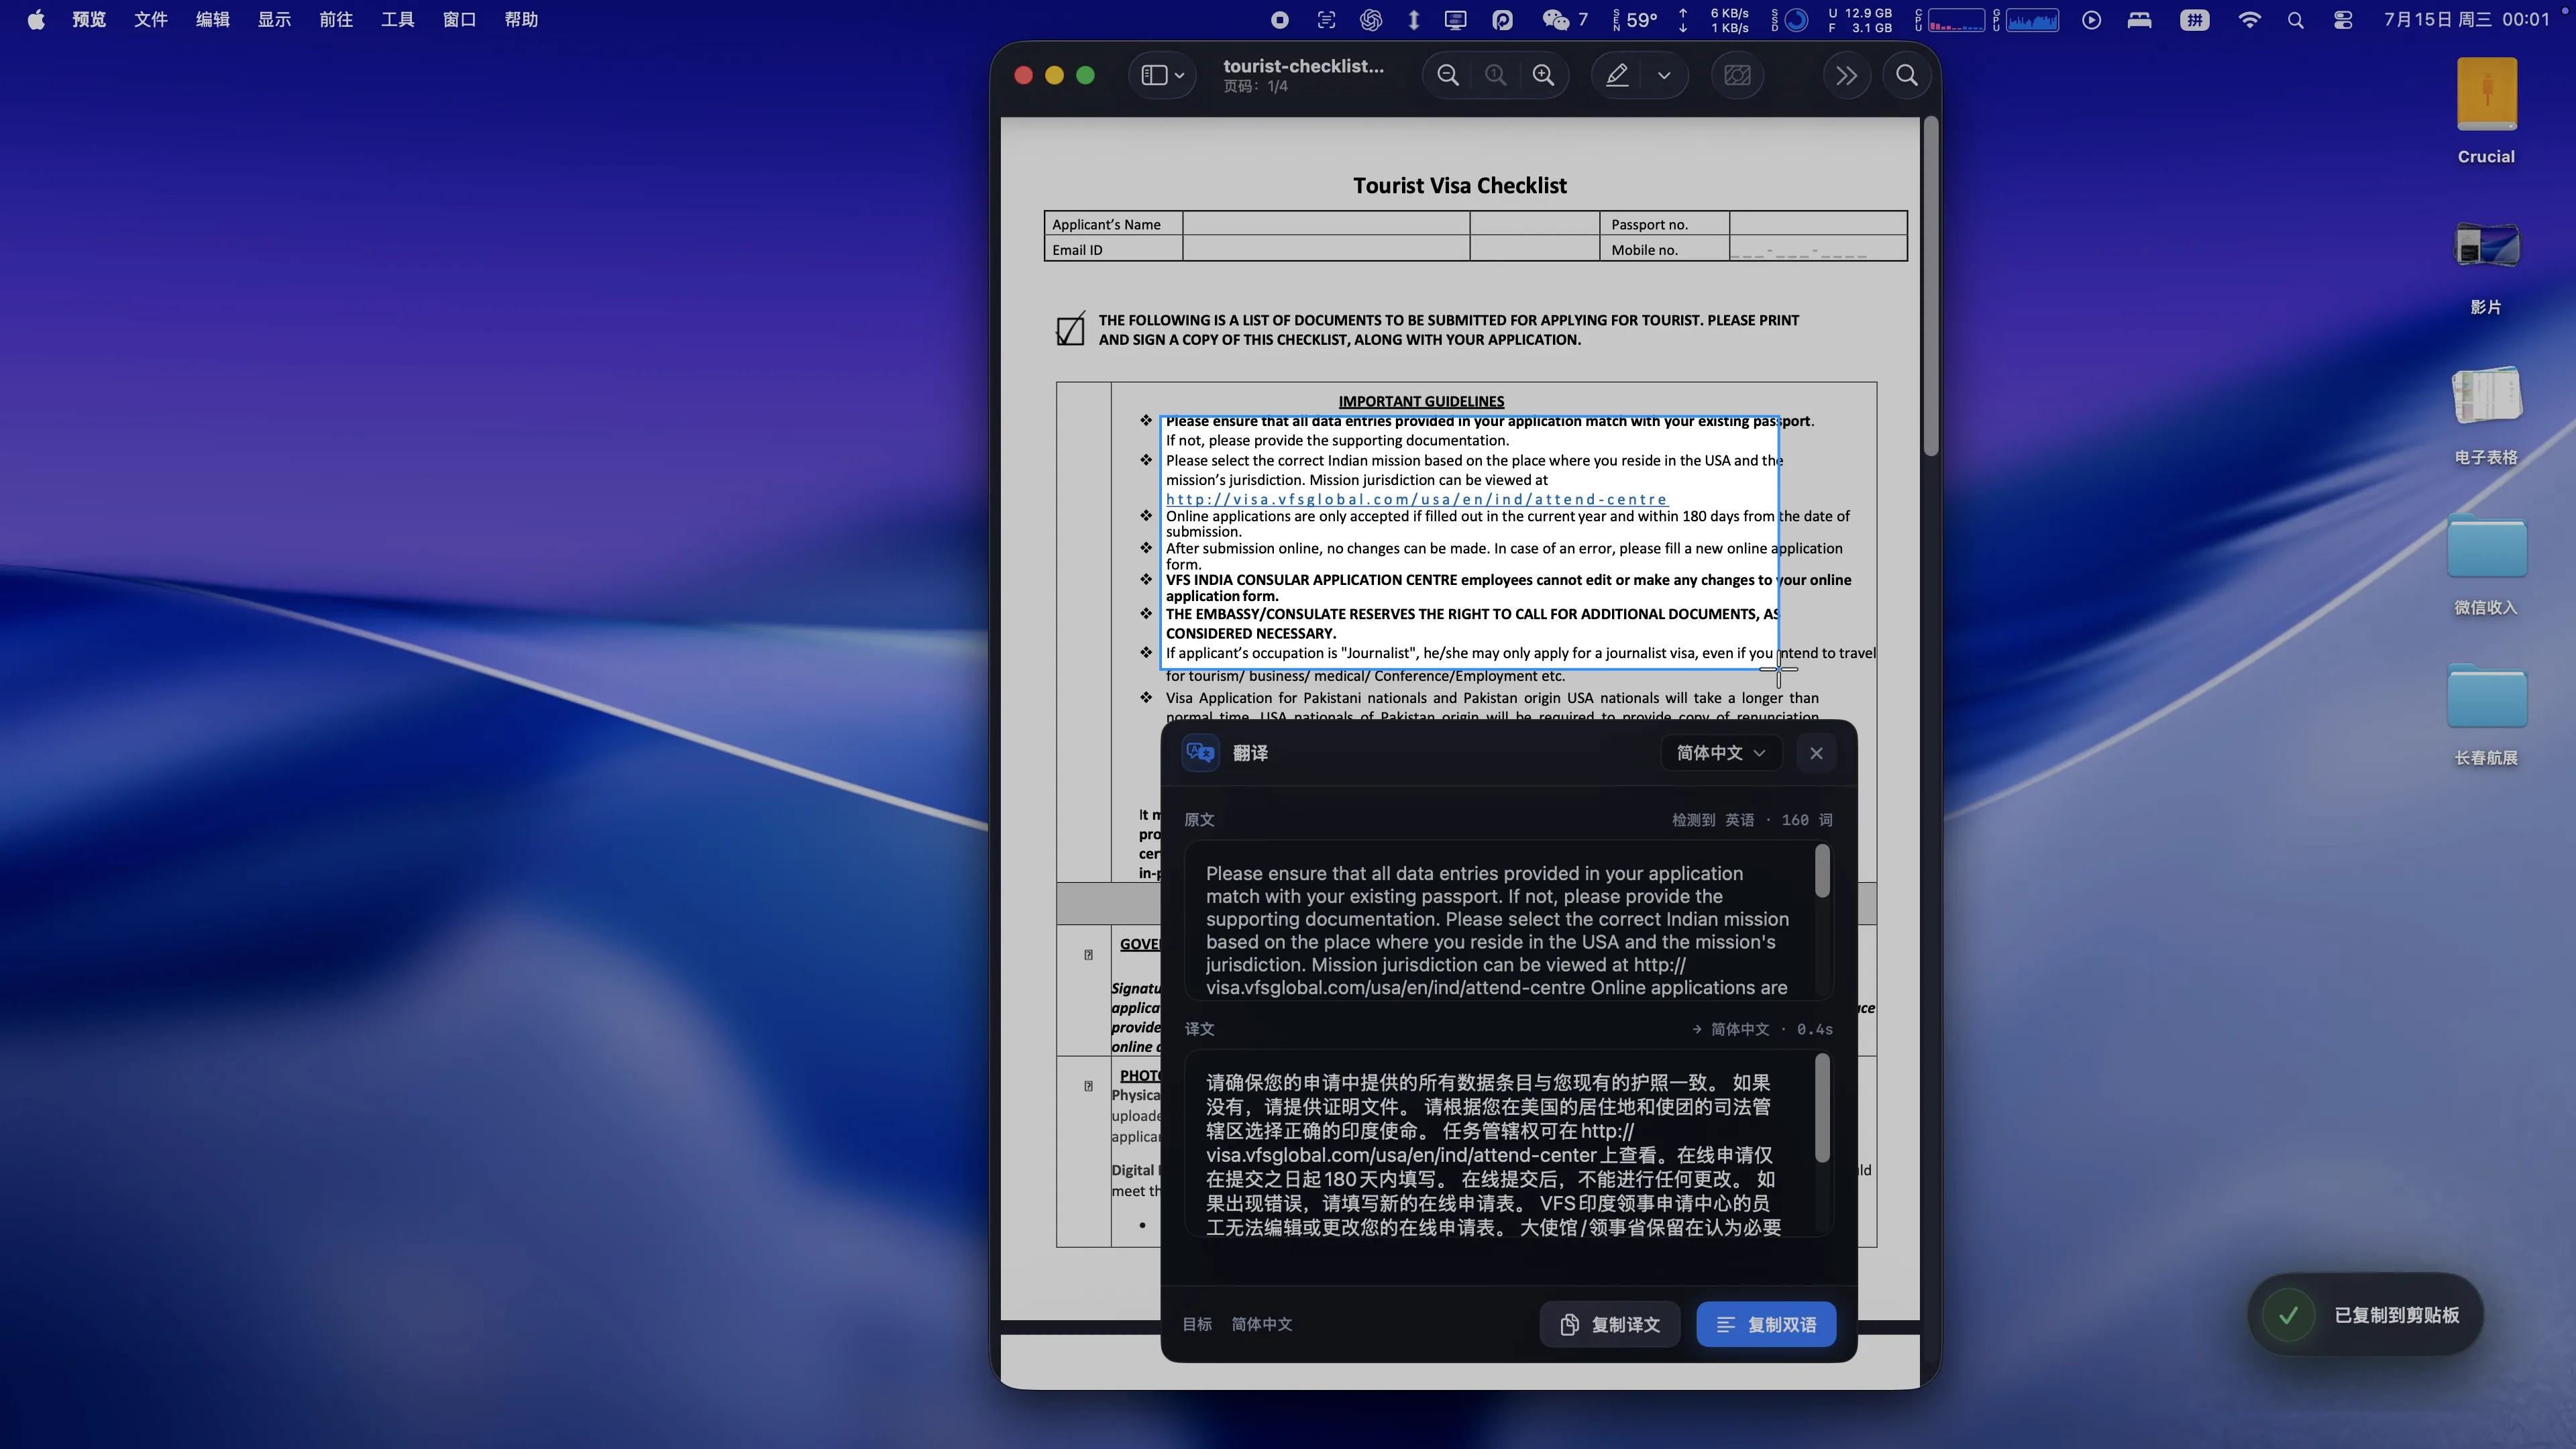Click the 59° temperature indicator
Viewport: 2576px width, 1449px height.
point(1636,19)
